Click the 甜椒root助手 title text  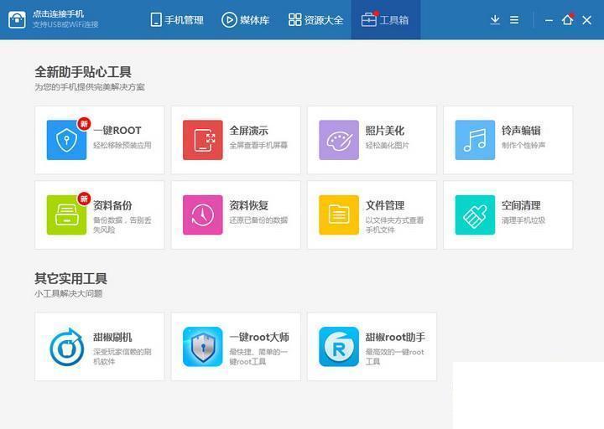coord(395,337)
